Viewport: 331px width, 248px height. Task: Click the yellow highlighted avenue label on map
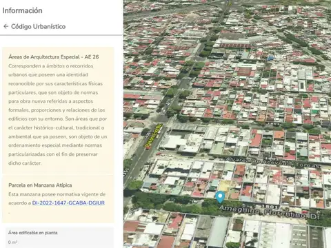(153, 136)
